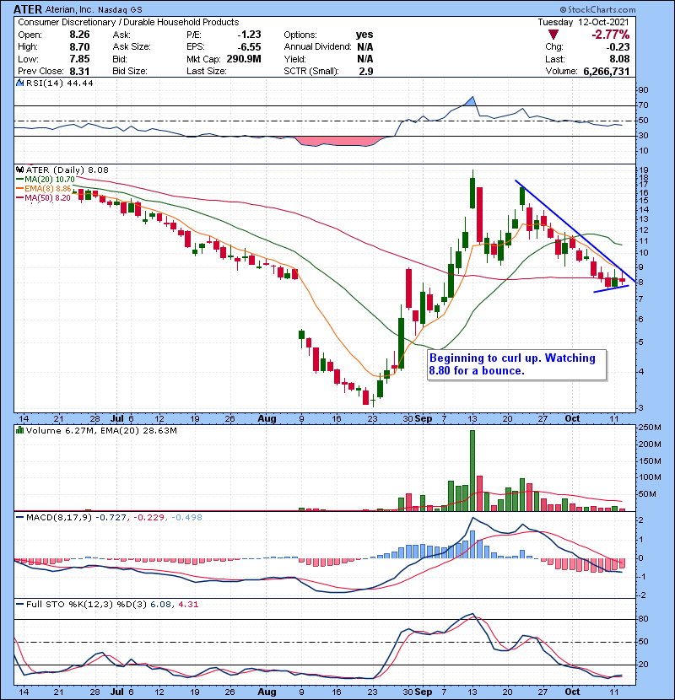
Task: Select the ATER ticker symbol in the title
Action: tap(28, 9)
